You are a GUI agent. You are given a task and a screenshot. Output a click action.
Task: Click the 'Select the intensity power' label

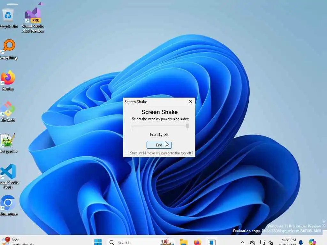point(160,119)
